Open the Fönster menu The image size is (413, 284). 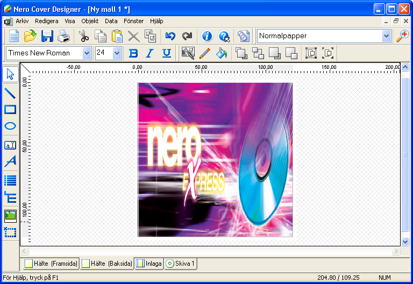point(134,21)
